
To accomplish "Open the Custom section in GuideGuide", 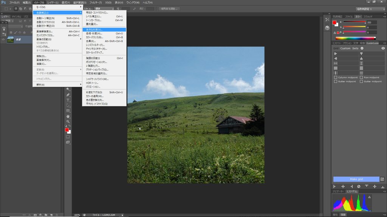I will pyautogui.click(x=345, y=48).
